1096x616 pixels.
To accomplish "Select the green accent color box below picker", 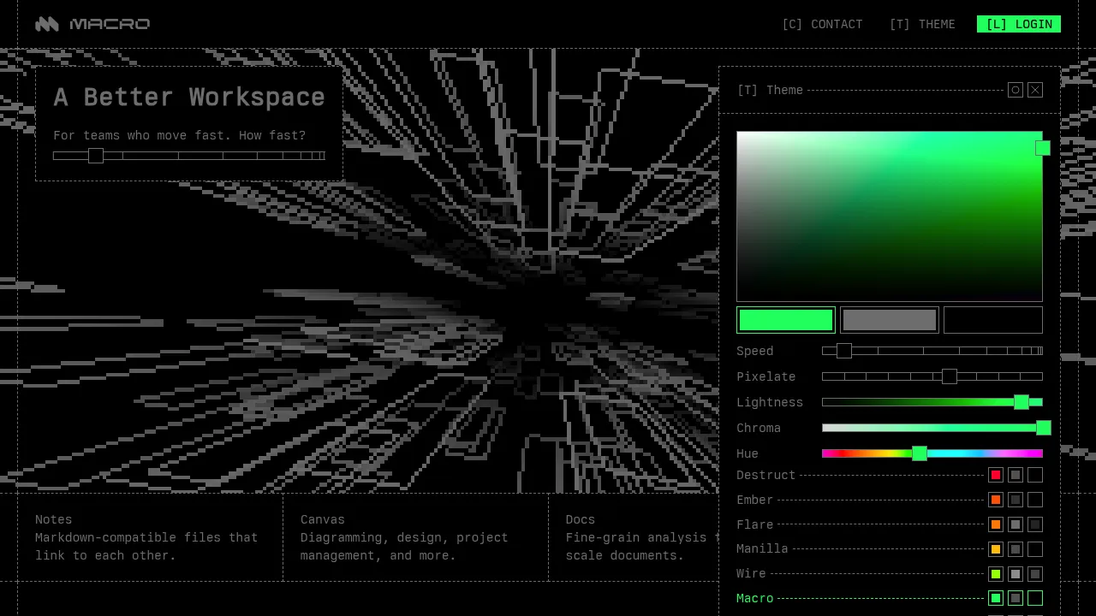I will 786,320.
